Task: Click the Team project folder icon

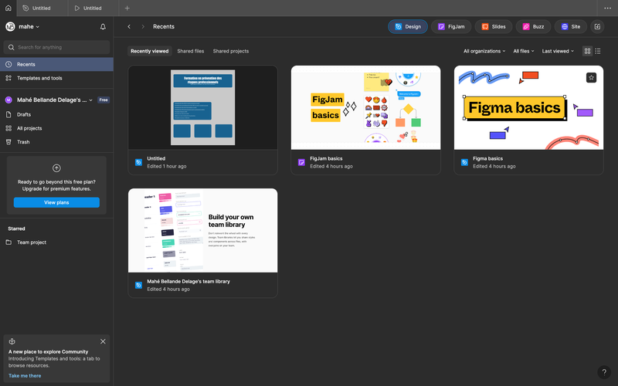Action: click(x=8, y=242)
